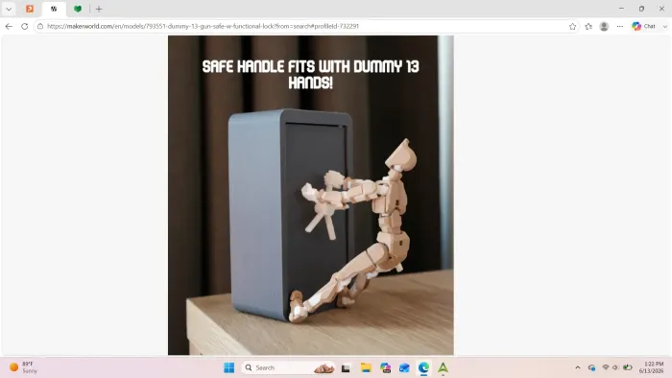Show hidden system tray icons chevron
The height and width of the screenshot is (378, 672).
point(578,367)
